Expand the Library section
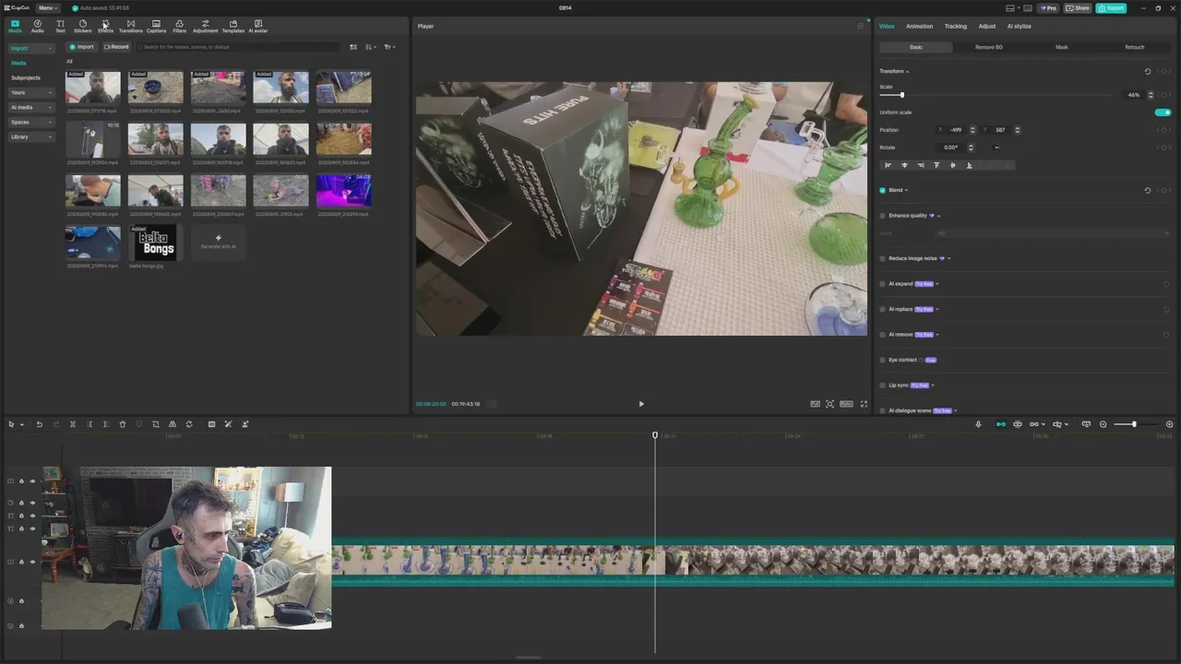The image size is (1181, 664). click(31, 136)
